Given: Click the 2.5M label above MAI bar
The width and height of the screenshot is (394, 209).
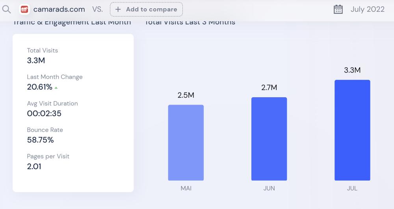Looking at the screenshot, I should point(186,95).
